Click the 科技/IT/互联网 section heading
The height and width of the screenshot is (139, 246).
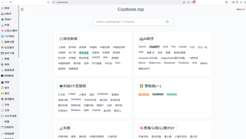[x=73, y=86]
